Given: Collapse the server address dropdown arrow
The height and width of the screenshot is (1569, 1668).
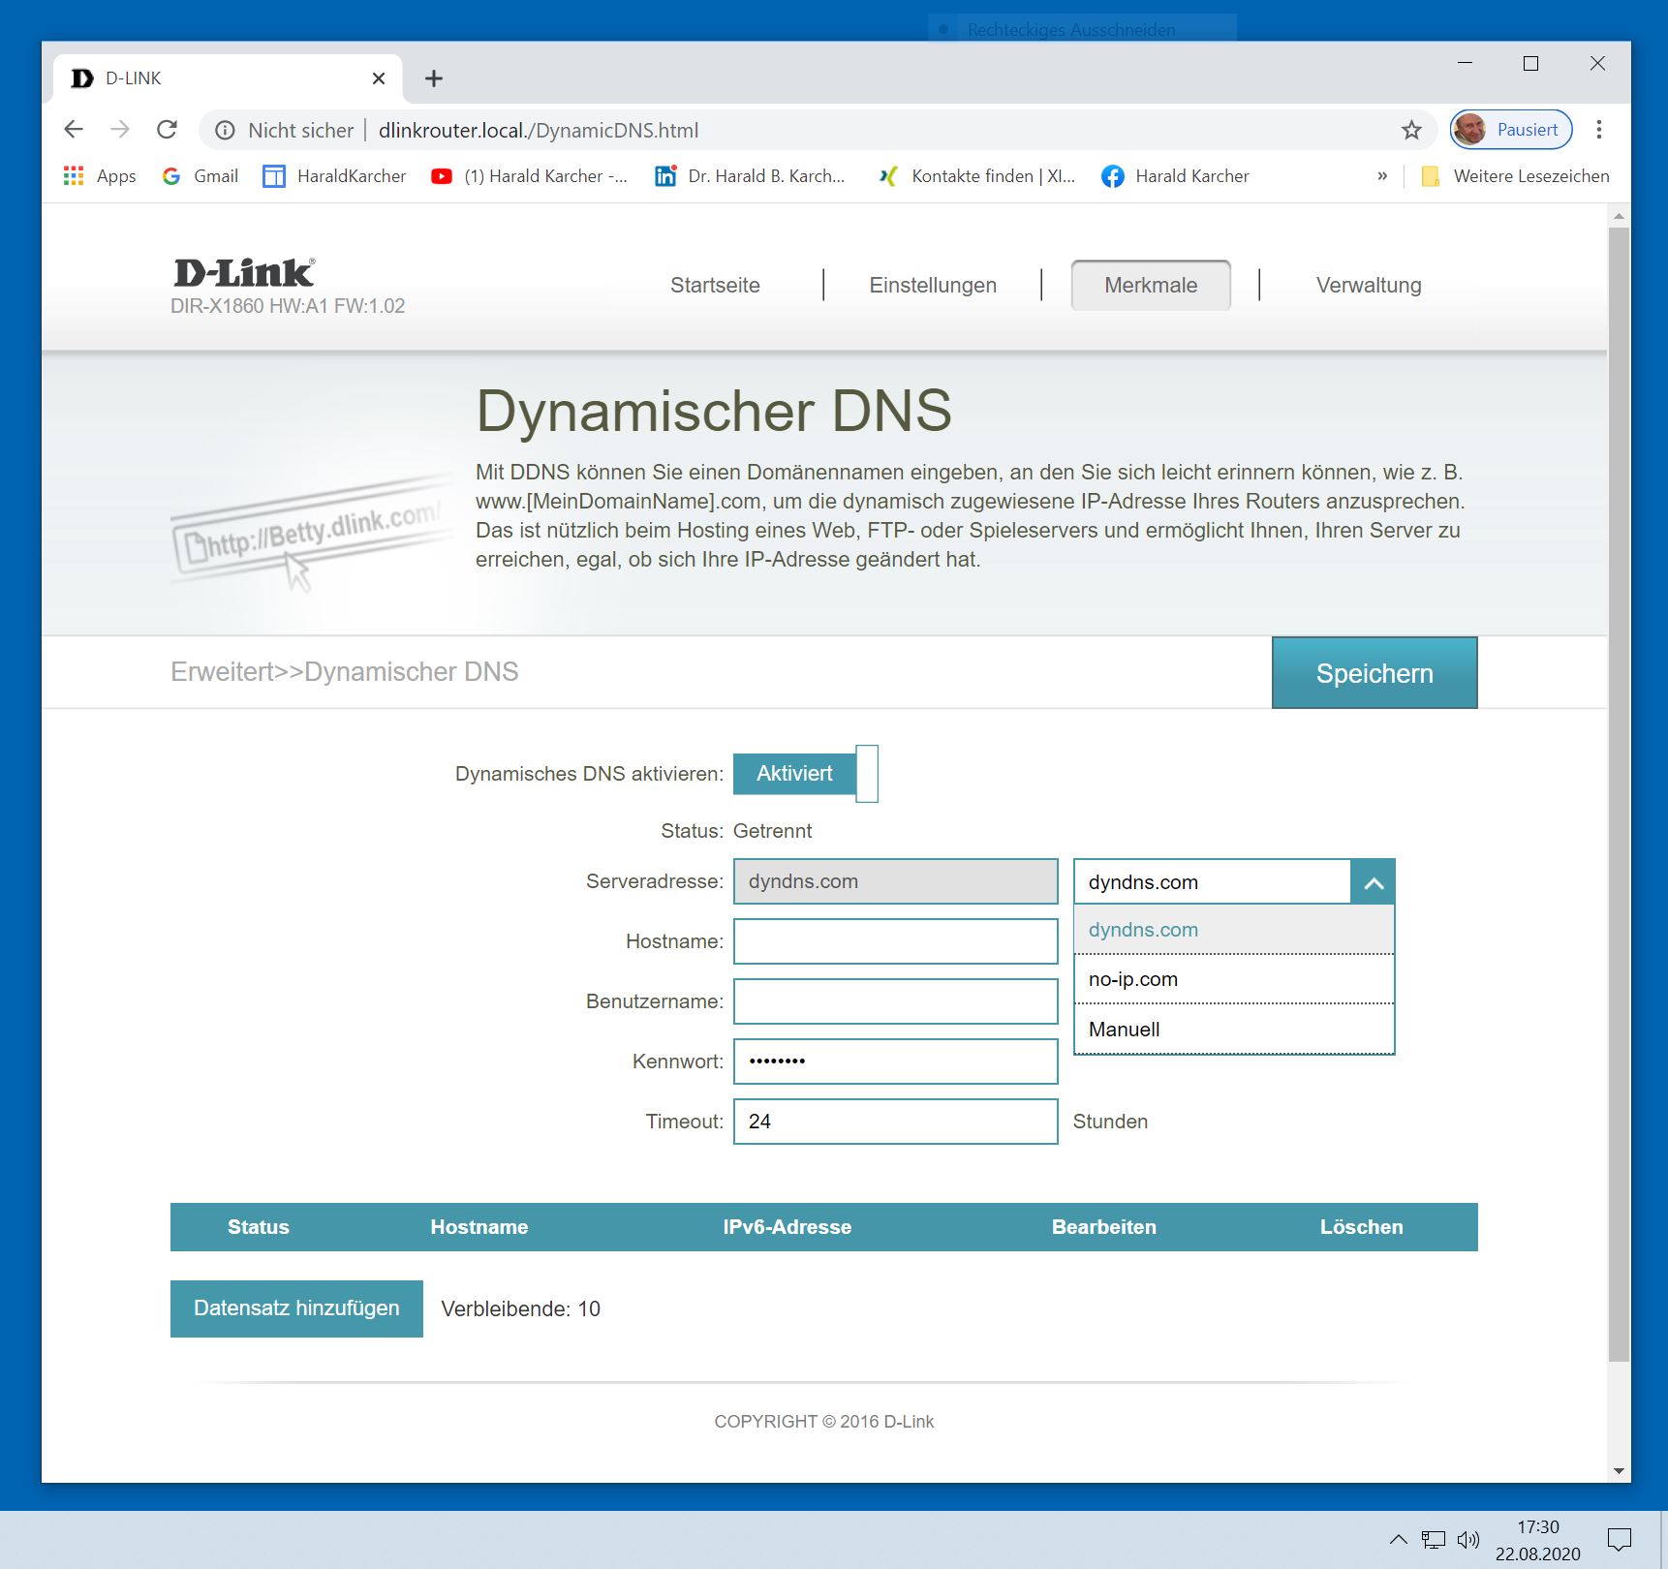Looking at the screenshot, I should (x=1373, y=882).
